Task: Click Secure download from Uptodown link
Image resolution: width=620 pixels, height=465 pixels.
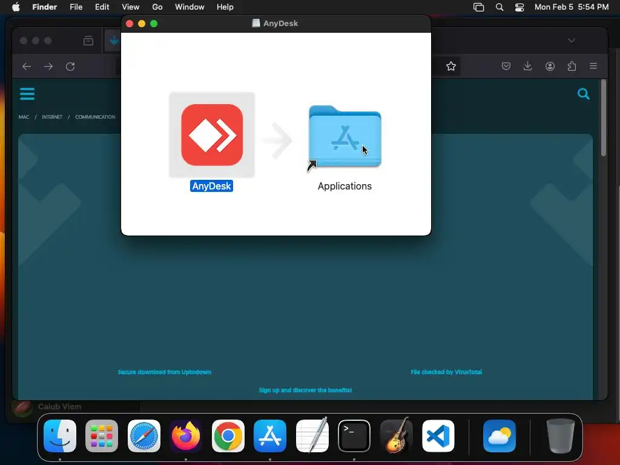Action: point(165,372)
